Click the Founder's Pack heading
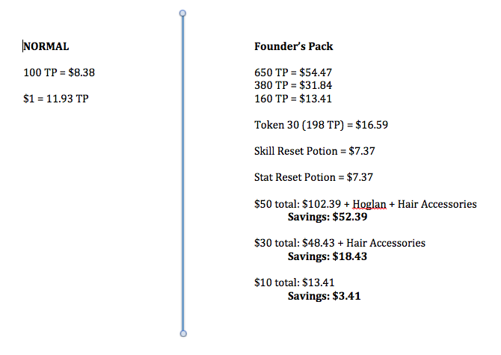Screen dimensions: 501x355 pyautogui.click(x=293, y=46)
